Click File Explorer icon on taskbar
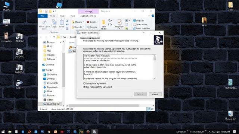 10,132
